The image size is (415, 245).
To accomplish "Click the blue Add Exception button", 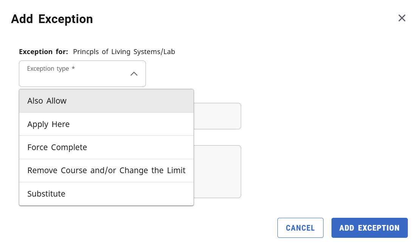I will tap(370, 228).
